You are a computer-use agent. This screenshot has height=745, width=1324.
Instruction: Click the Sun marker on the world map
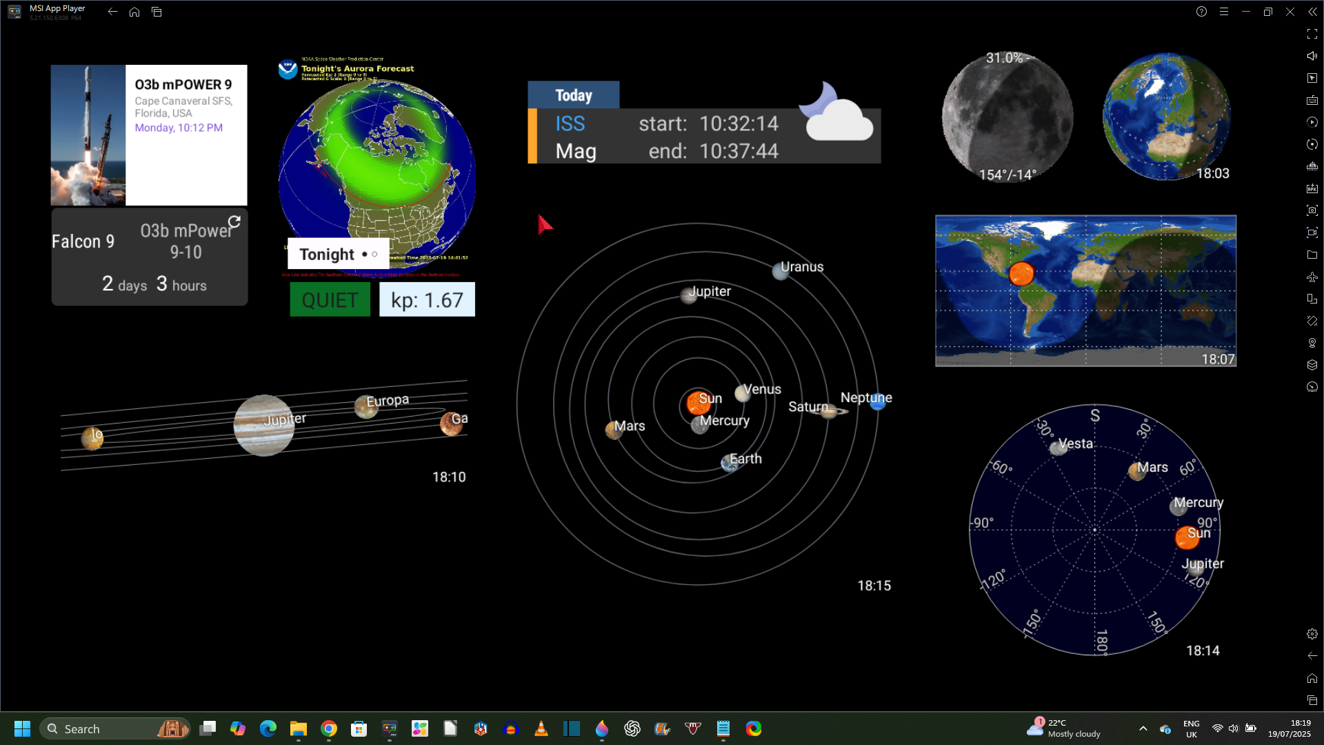(x=1021, y=274)
